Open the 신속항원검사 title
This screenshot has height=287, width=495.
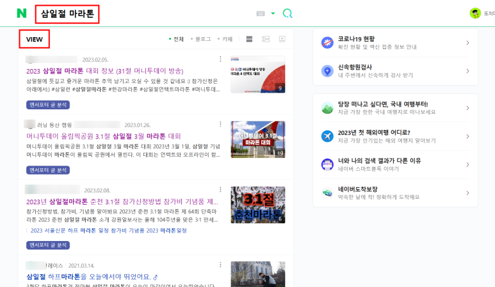pos(355,67)
